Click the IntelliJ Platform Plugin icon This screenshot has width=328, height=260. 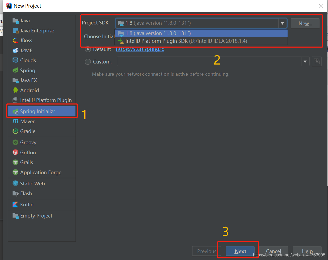15,100
